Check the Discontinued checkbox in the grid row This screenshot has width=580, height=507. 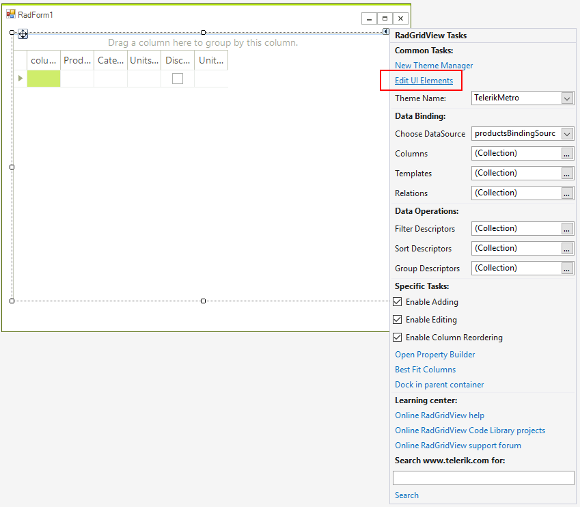[176, 79]
